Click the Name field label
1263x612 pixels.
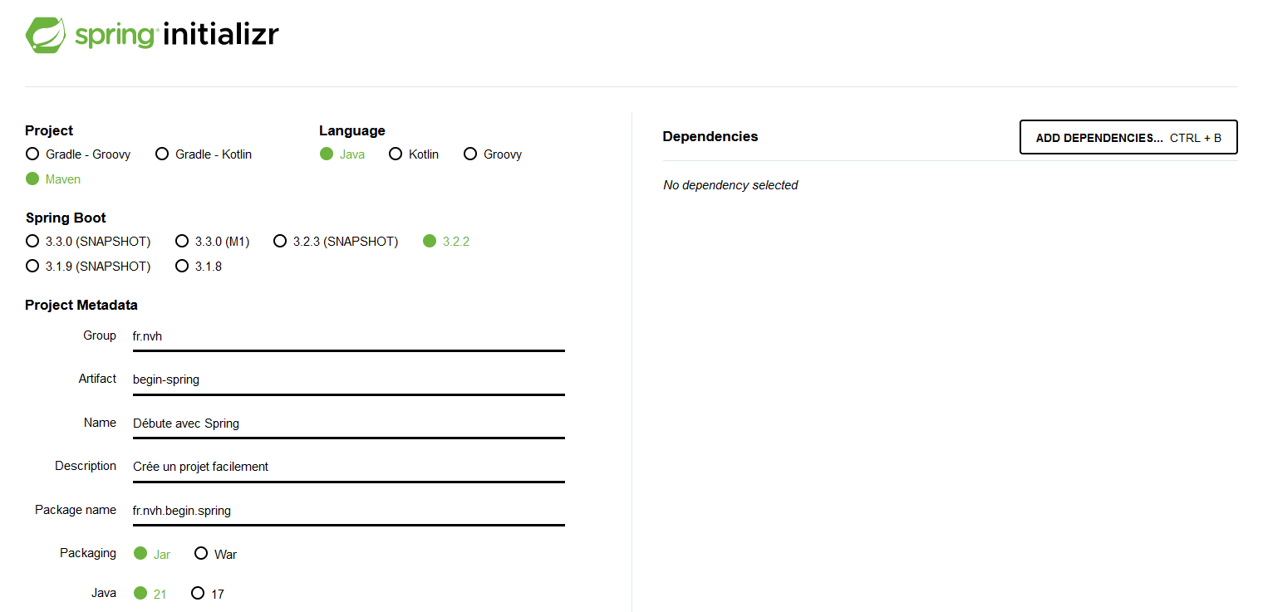100,423
